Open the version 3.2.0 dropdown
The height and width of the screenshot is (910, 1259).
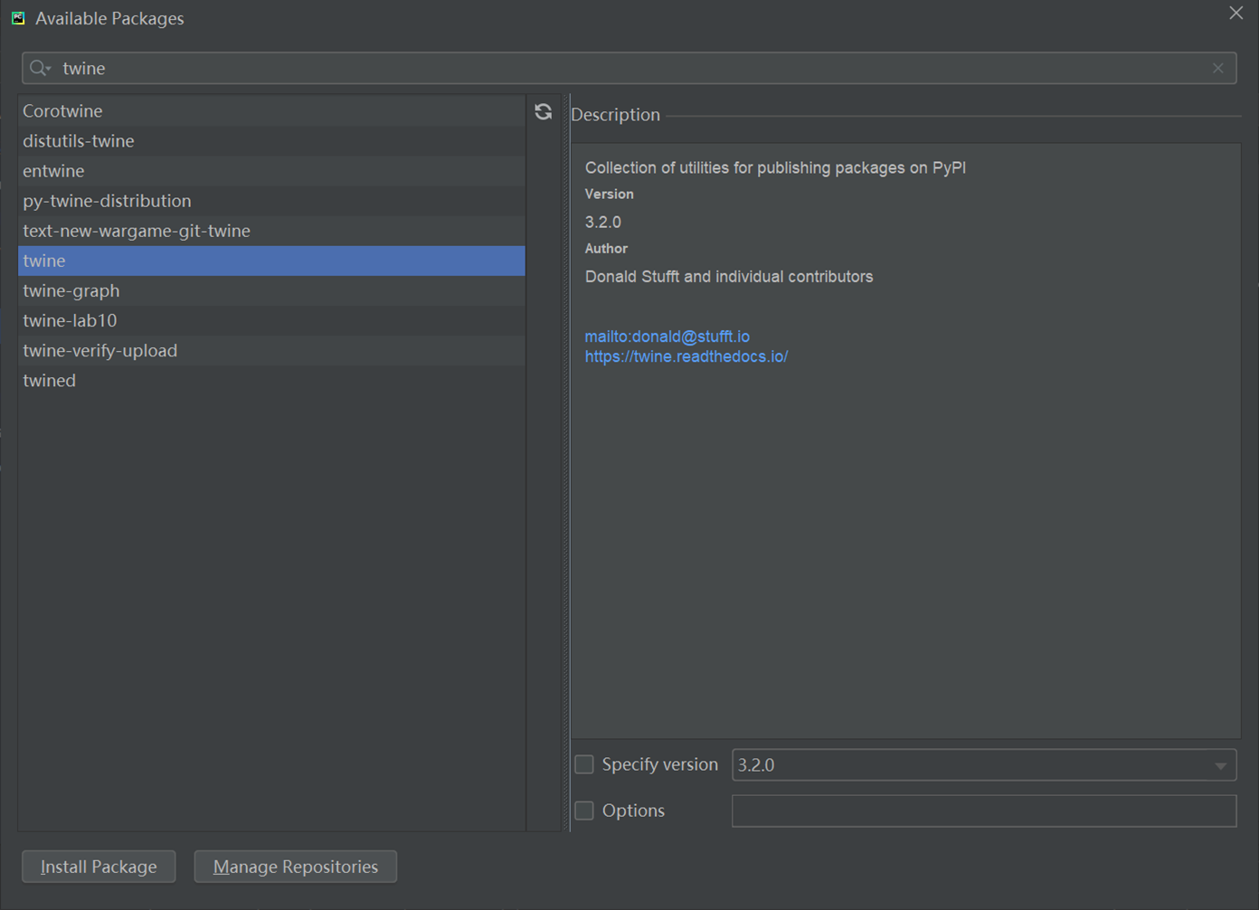tap(983, 765)
